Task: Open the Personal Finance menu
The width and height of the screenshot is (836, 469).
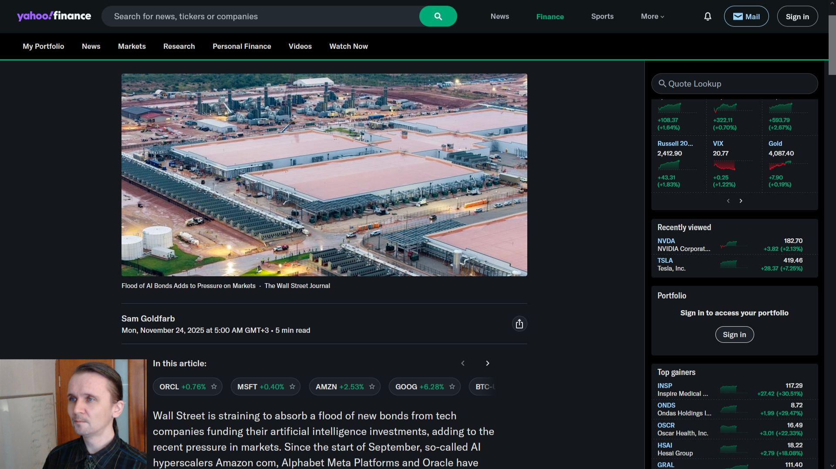Action: pos(242,46)
